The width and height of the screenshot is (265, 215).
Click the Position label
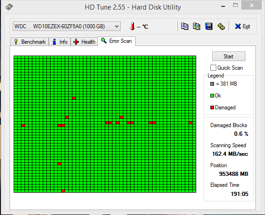coord(219,165)
